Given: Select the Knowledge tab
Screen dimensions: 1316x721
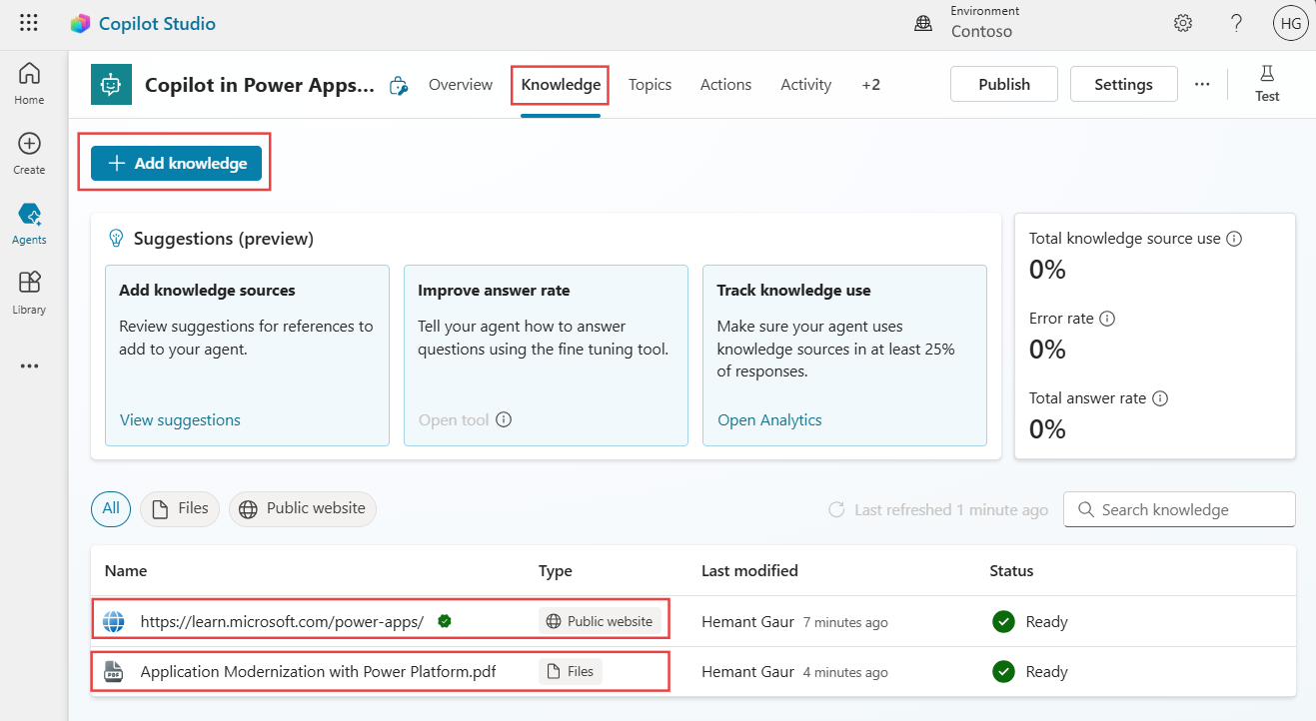Looking at the screenshot, I should (x=561, y=85).
